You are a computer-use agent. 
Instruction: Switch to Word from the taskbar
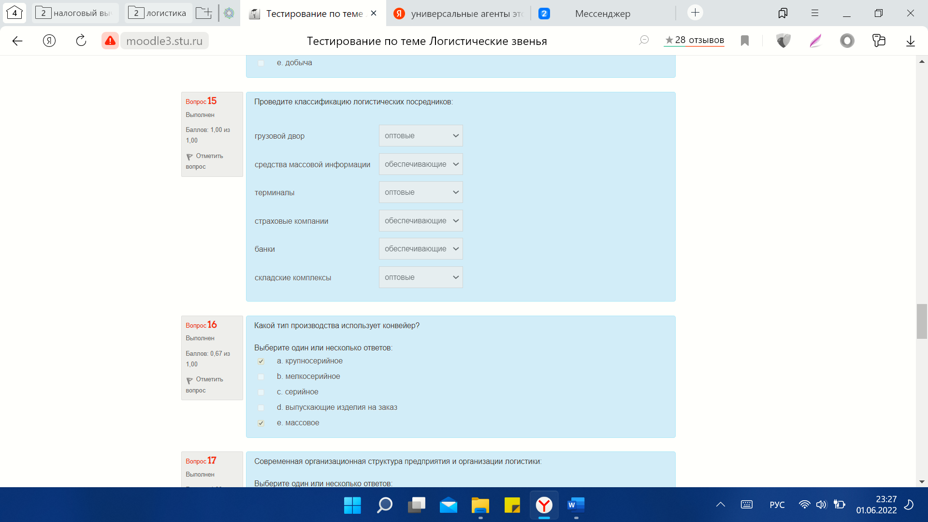[x=576, y=505]
